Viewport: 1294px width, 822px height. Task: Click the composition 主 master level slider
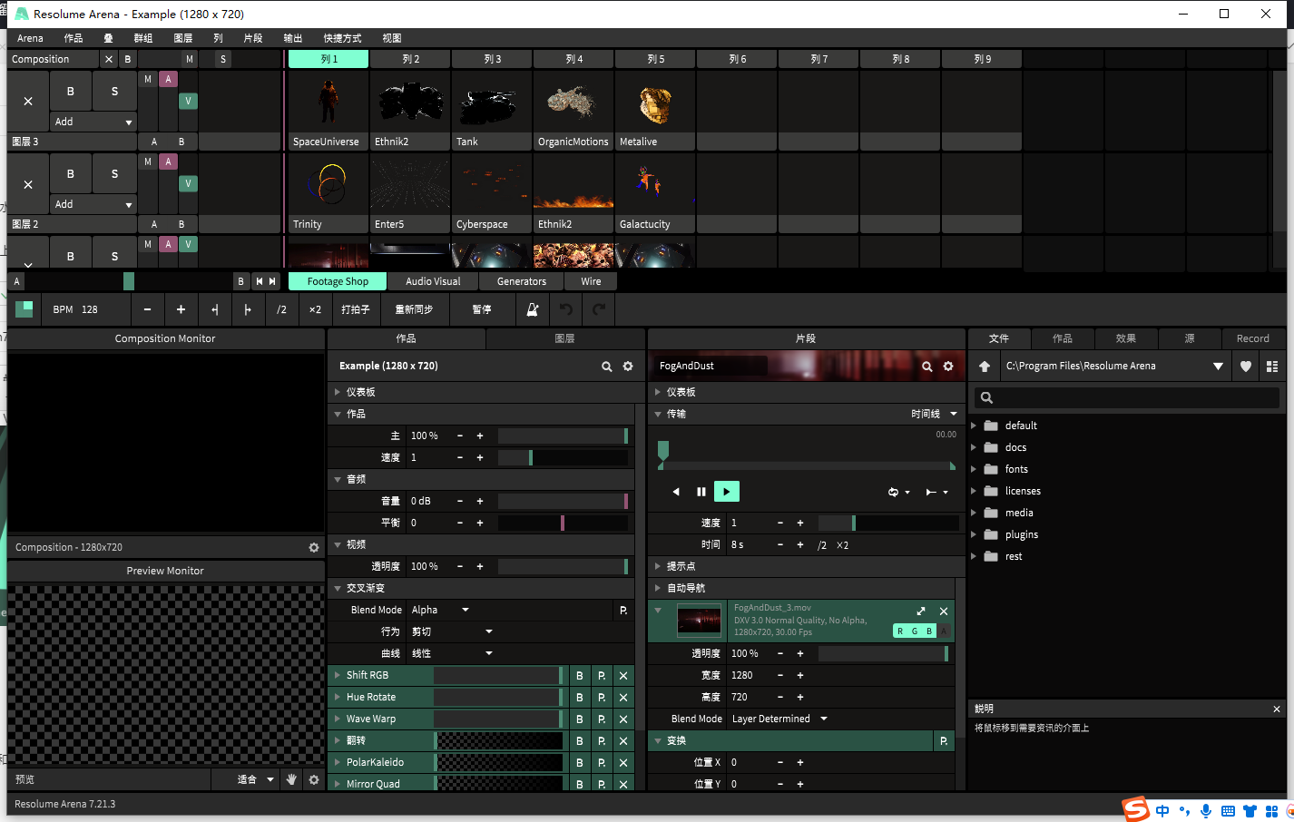(563, 436)
